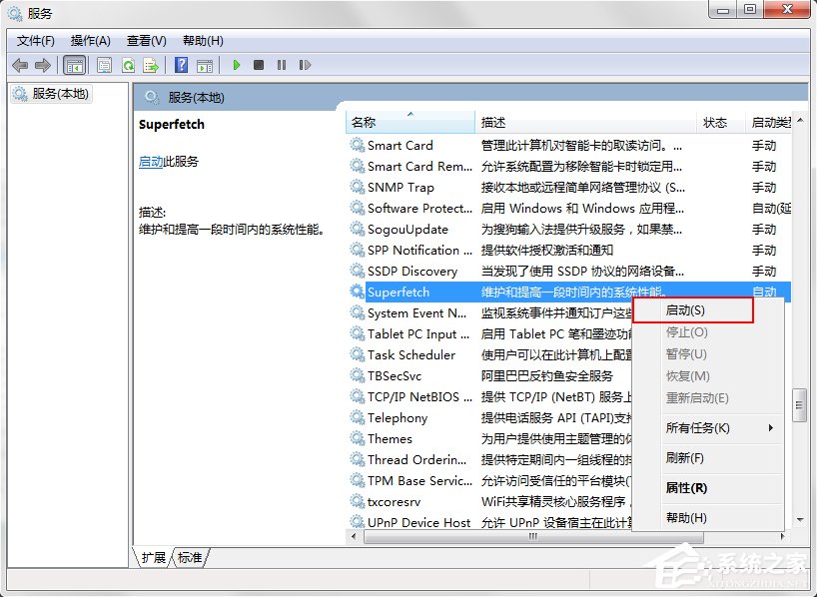Toggle the show/hide action pane icon
This screenshot has height=597, width=817.
[x=205, y=65]
